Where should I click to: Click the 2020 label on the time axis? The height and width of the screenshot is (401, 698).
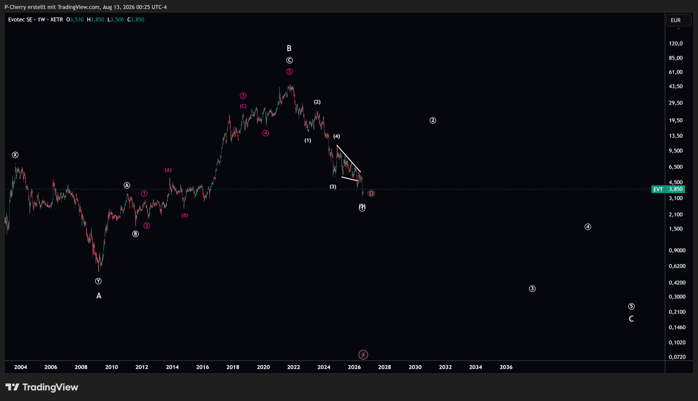[263, 367]
